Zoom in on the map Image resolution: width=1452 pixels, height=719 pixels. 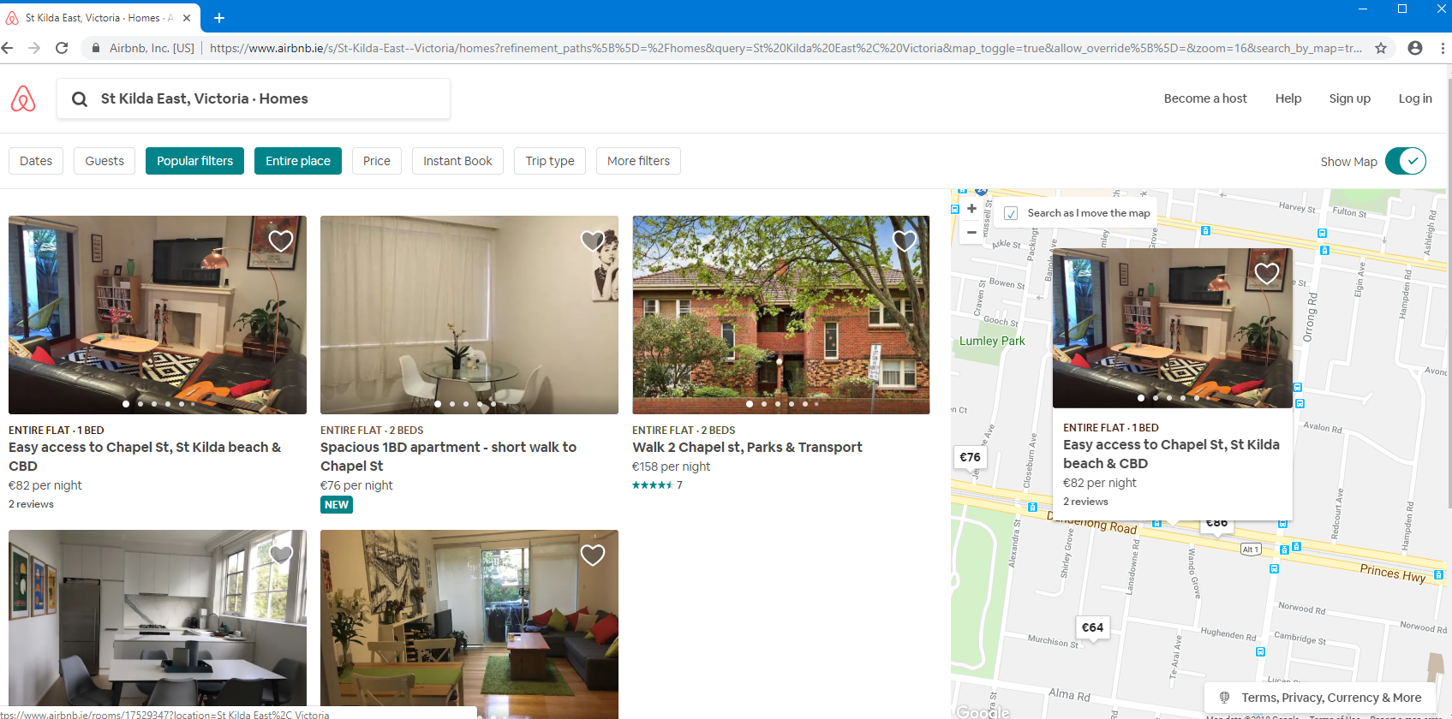click(971, 209)
